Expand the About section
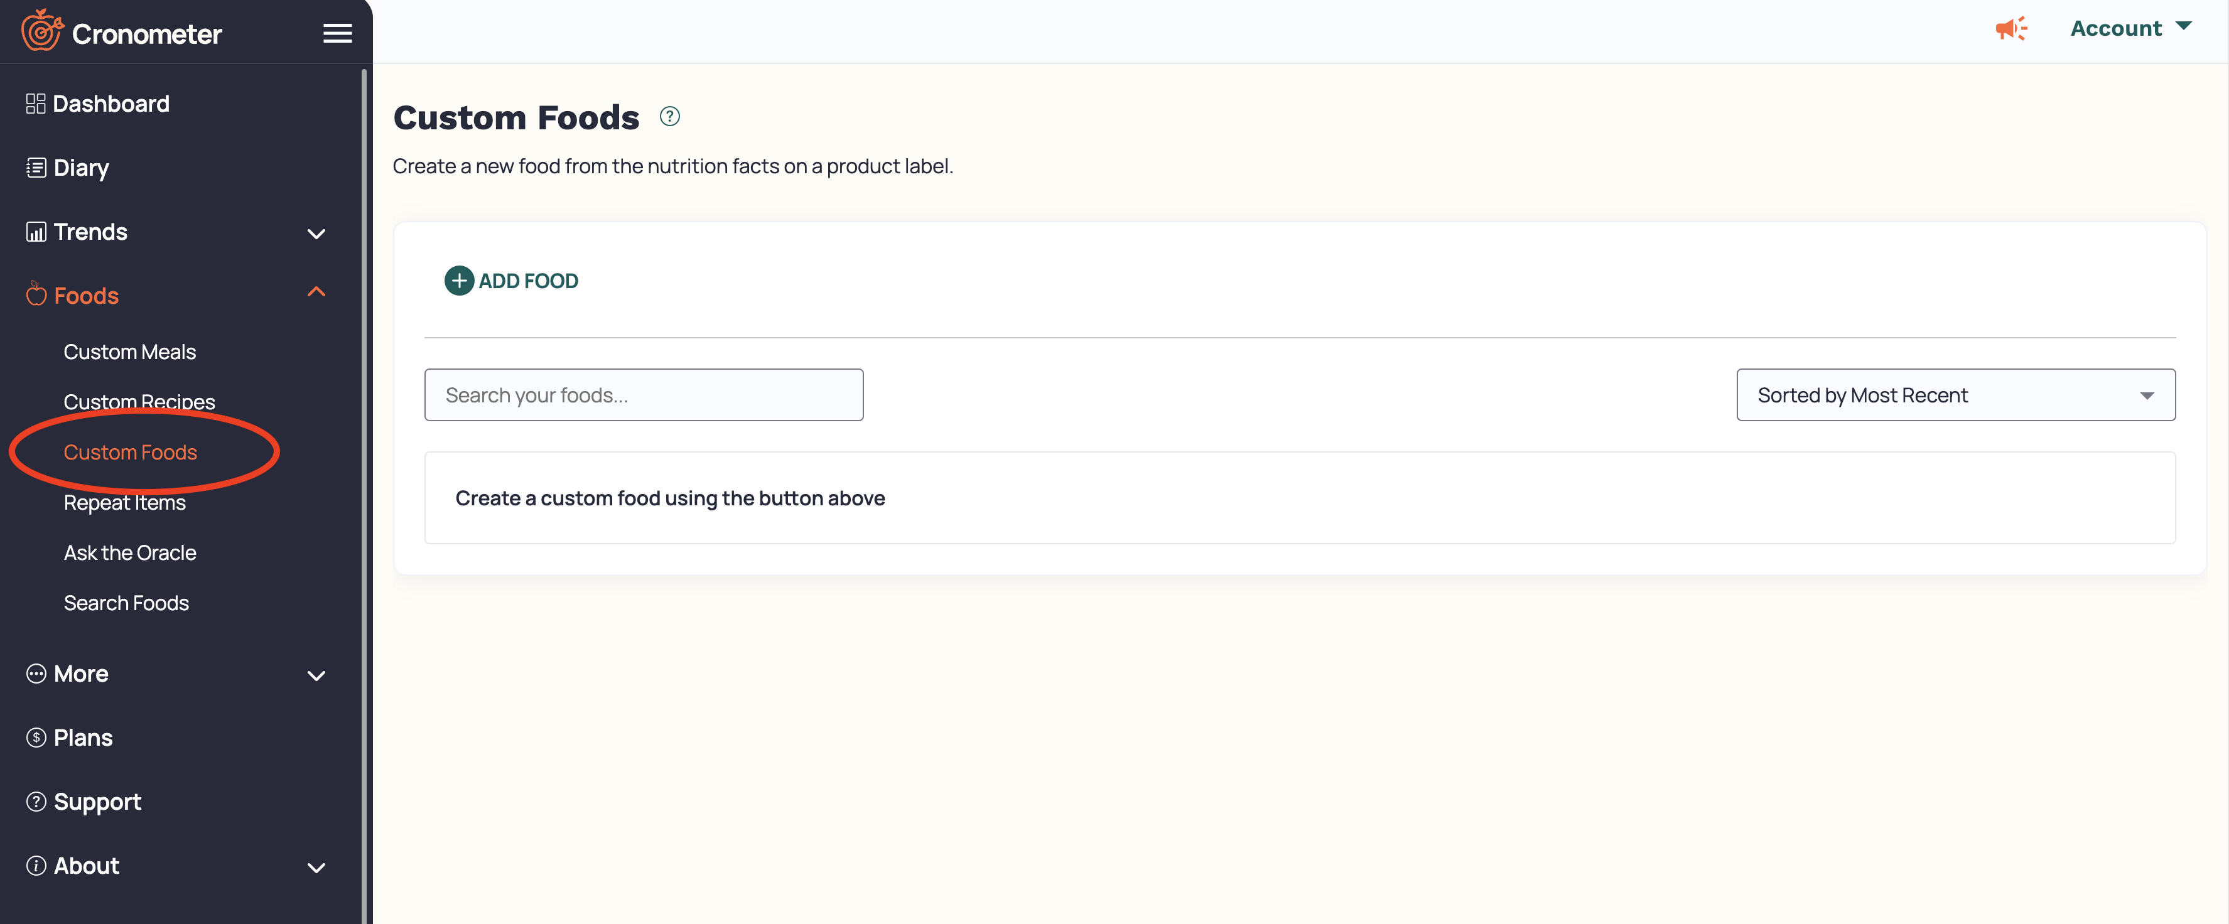 click(x=316, y=864)
